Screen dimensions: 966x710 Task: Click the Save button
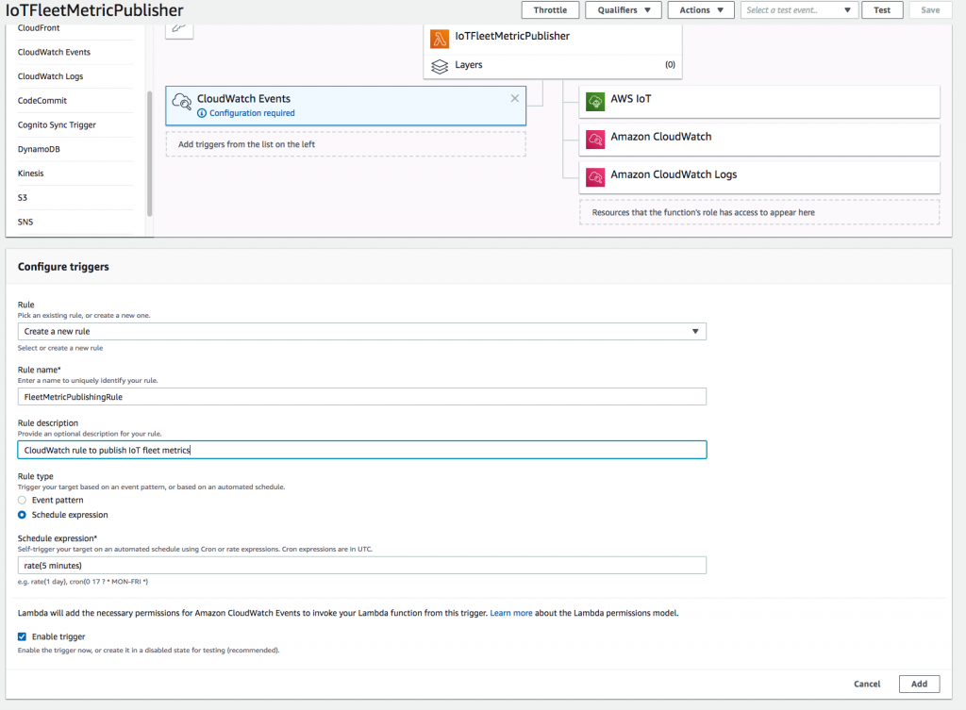(x=929, y=9)
